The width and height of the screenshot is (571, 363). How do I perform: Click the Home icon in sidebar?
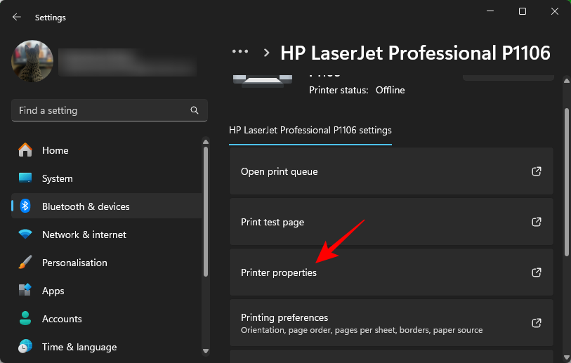[x=25, y=150]
